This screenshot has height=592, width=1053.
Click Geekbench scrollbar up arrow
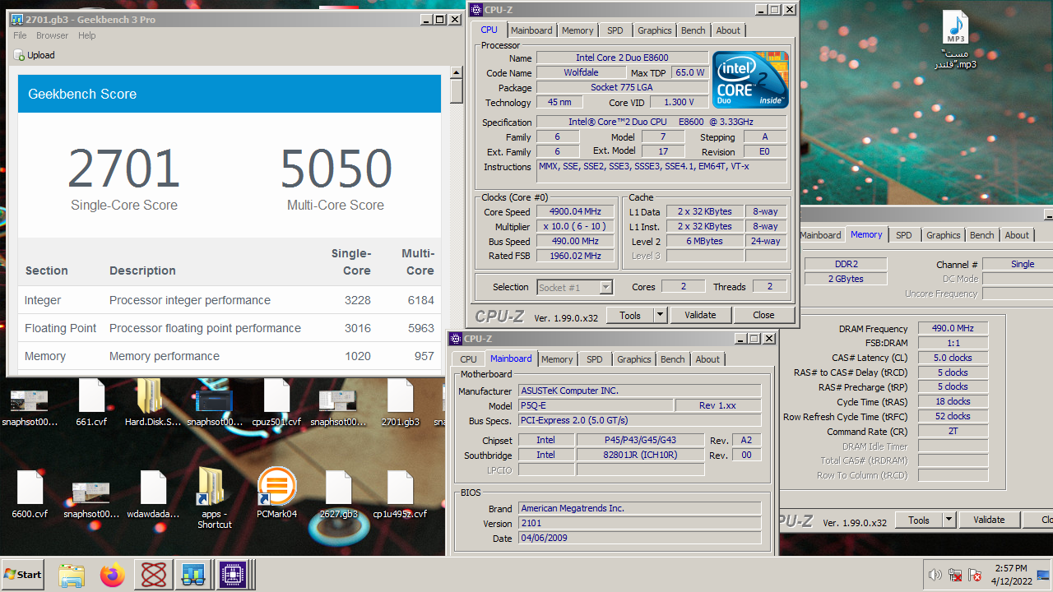[457, 73]
